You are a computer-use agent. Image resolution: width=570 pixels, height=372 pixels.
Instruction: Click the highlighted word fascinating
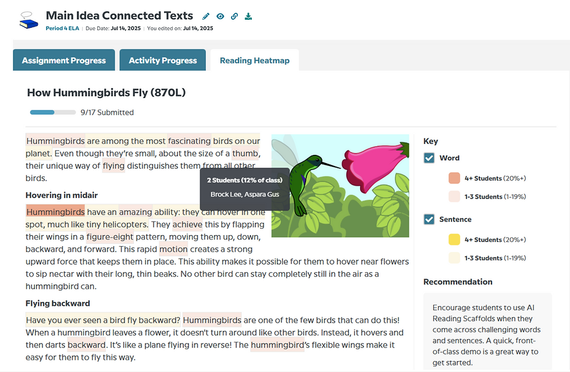(189, 141)
